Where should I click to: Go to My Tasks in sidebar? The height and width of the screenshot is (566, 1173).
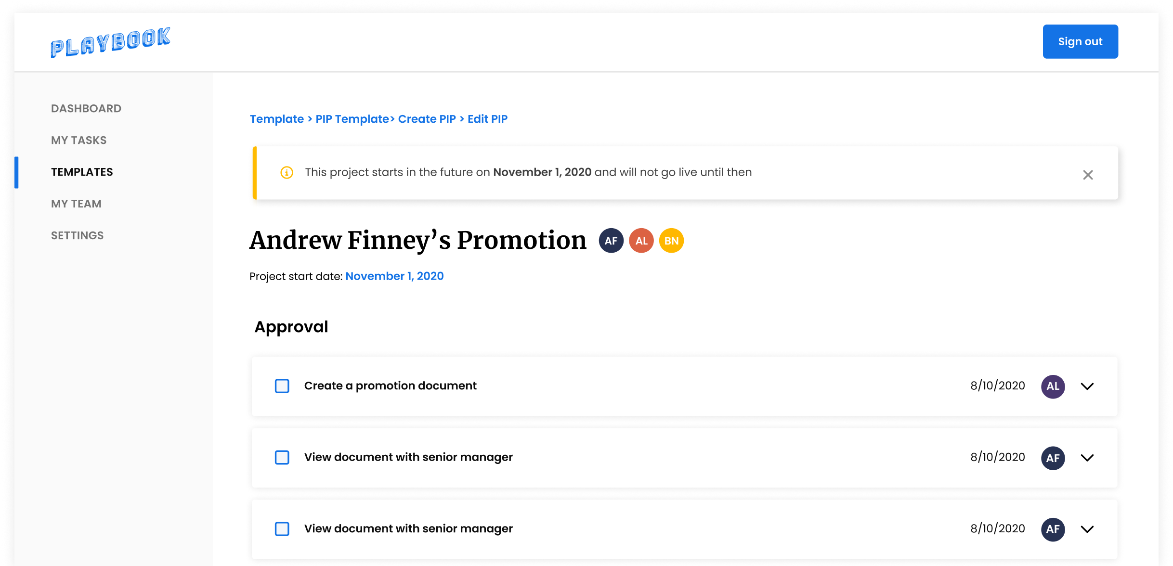tap(79, 141)
